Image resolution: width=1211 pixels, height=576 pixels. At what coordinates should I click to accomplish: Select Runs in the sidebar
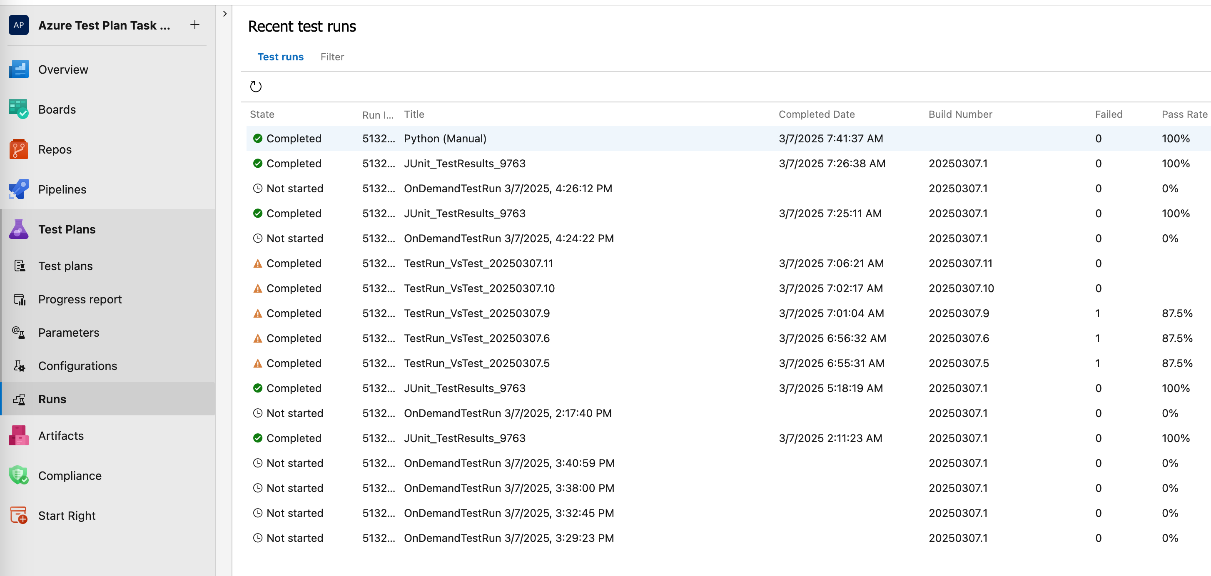click(x=52, y=399)
